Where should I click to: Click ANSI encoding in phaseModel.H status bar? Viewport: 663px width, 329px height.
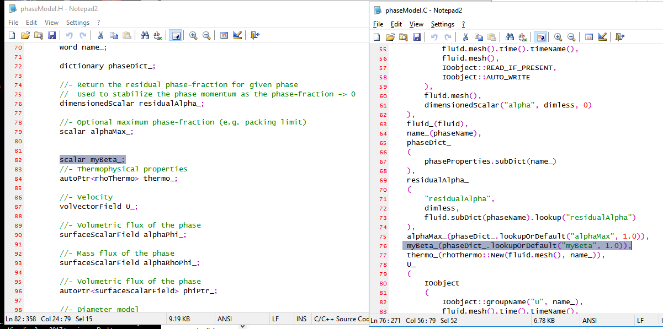[x=225, y=319]
